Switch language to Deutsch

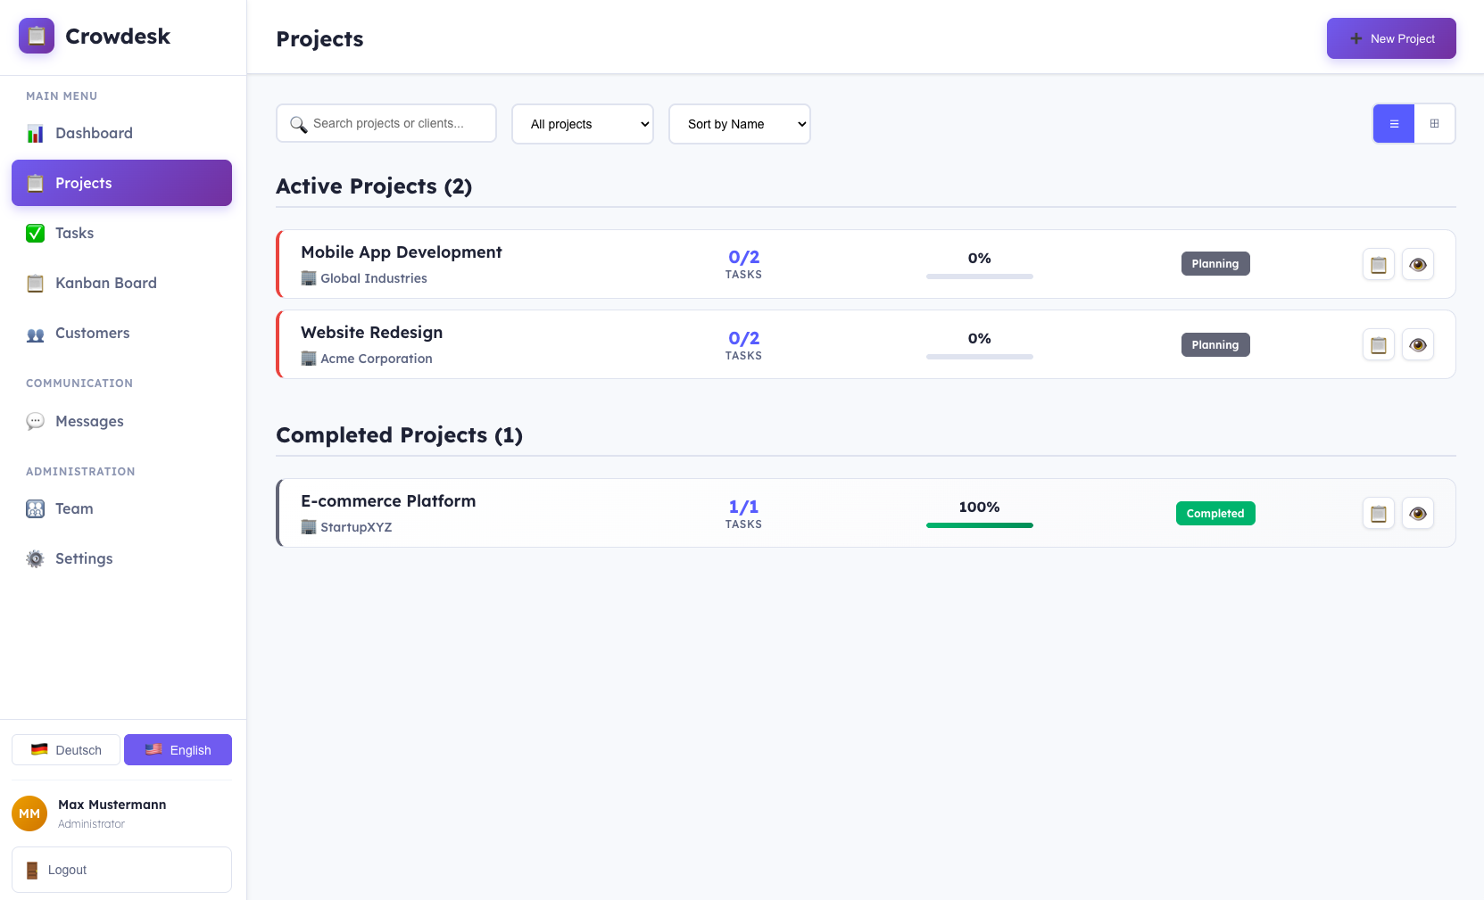coord(66,750)
